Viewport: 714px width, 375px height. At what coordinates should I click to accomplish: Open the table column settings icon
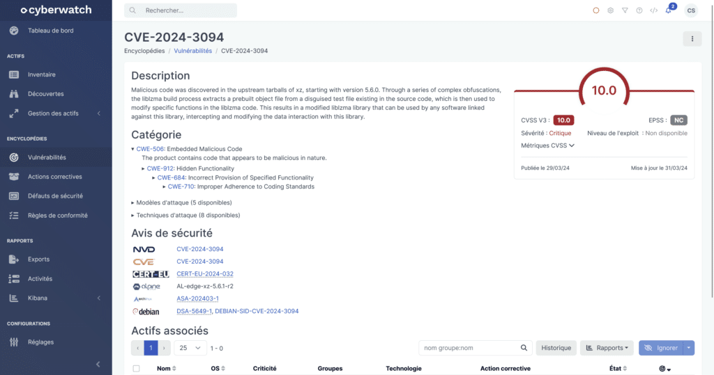pyautogui.click(x=664, y=369)
